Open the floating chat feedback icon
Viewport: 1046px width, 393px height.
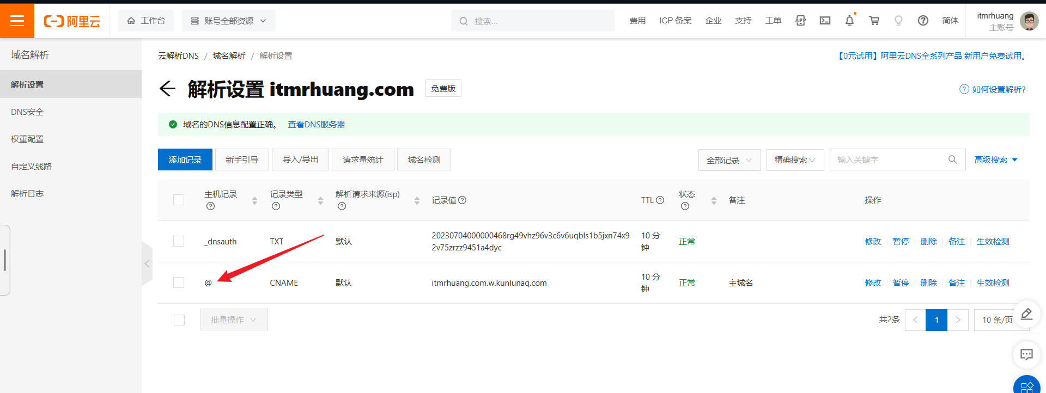click(1026, 355)
